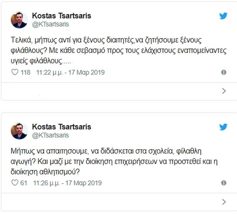Click the 61 likes count
Image resolution: width=237 pixels, height=214 pixels.
click(24, 183)
